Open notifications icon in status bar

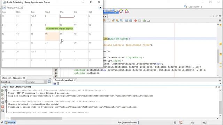click(x=181, y=123)
